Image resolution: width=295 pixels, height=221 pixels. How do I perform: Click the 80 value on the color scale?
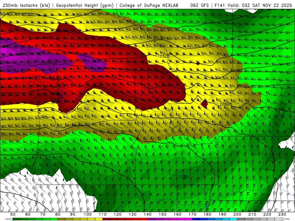tap(58, 214)
